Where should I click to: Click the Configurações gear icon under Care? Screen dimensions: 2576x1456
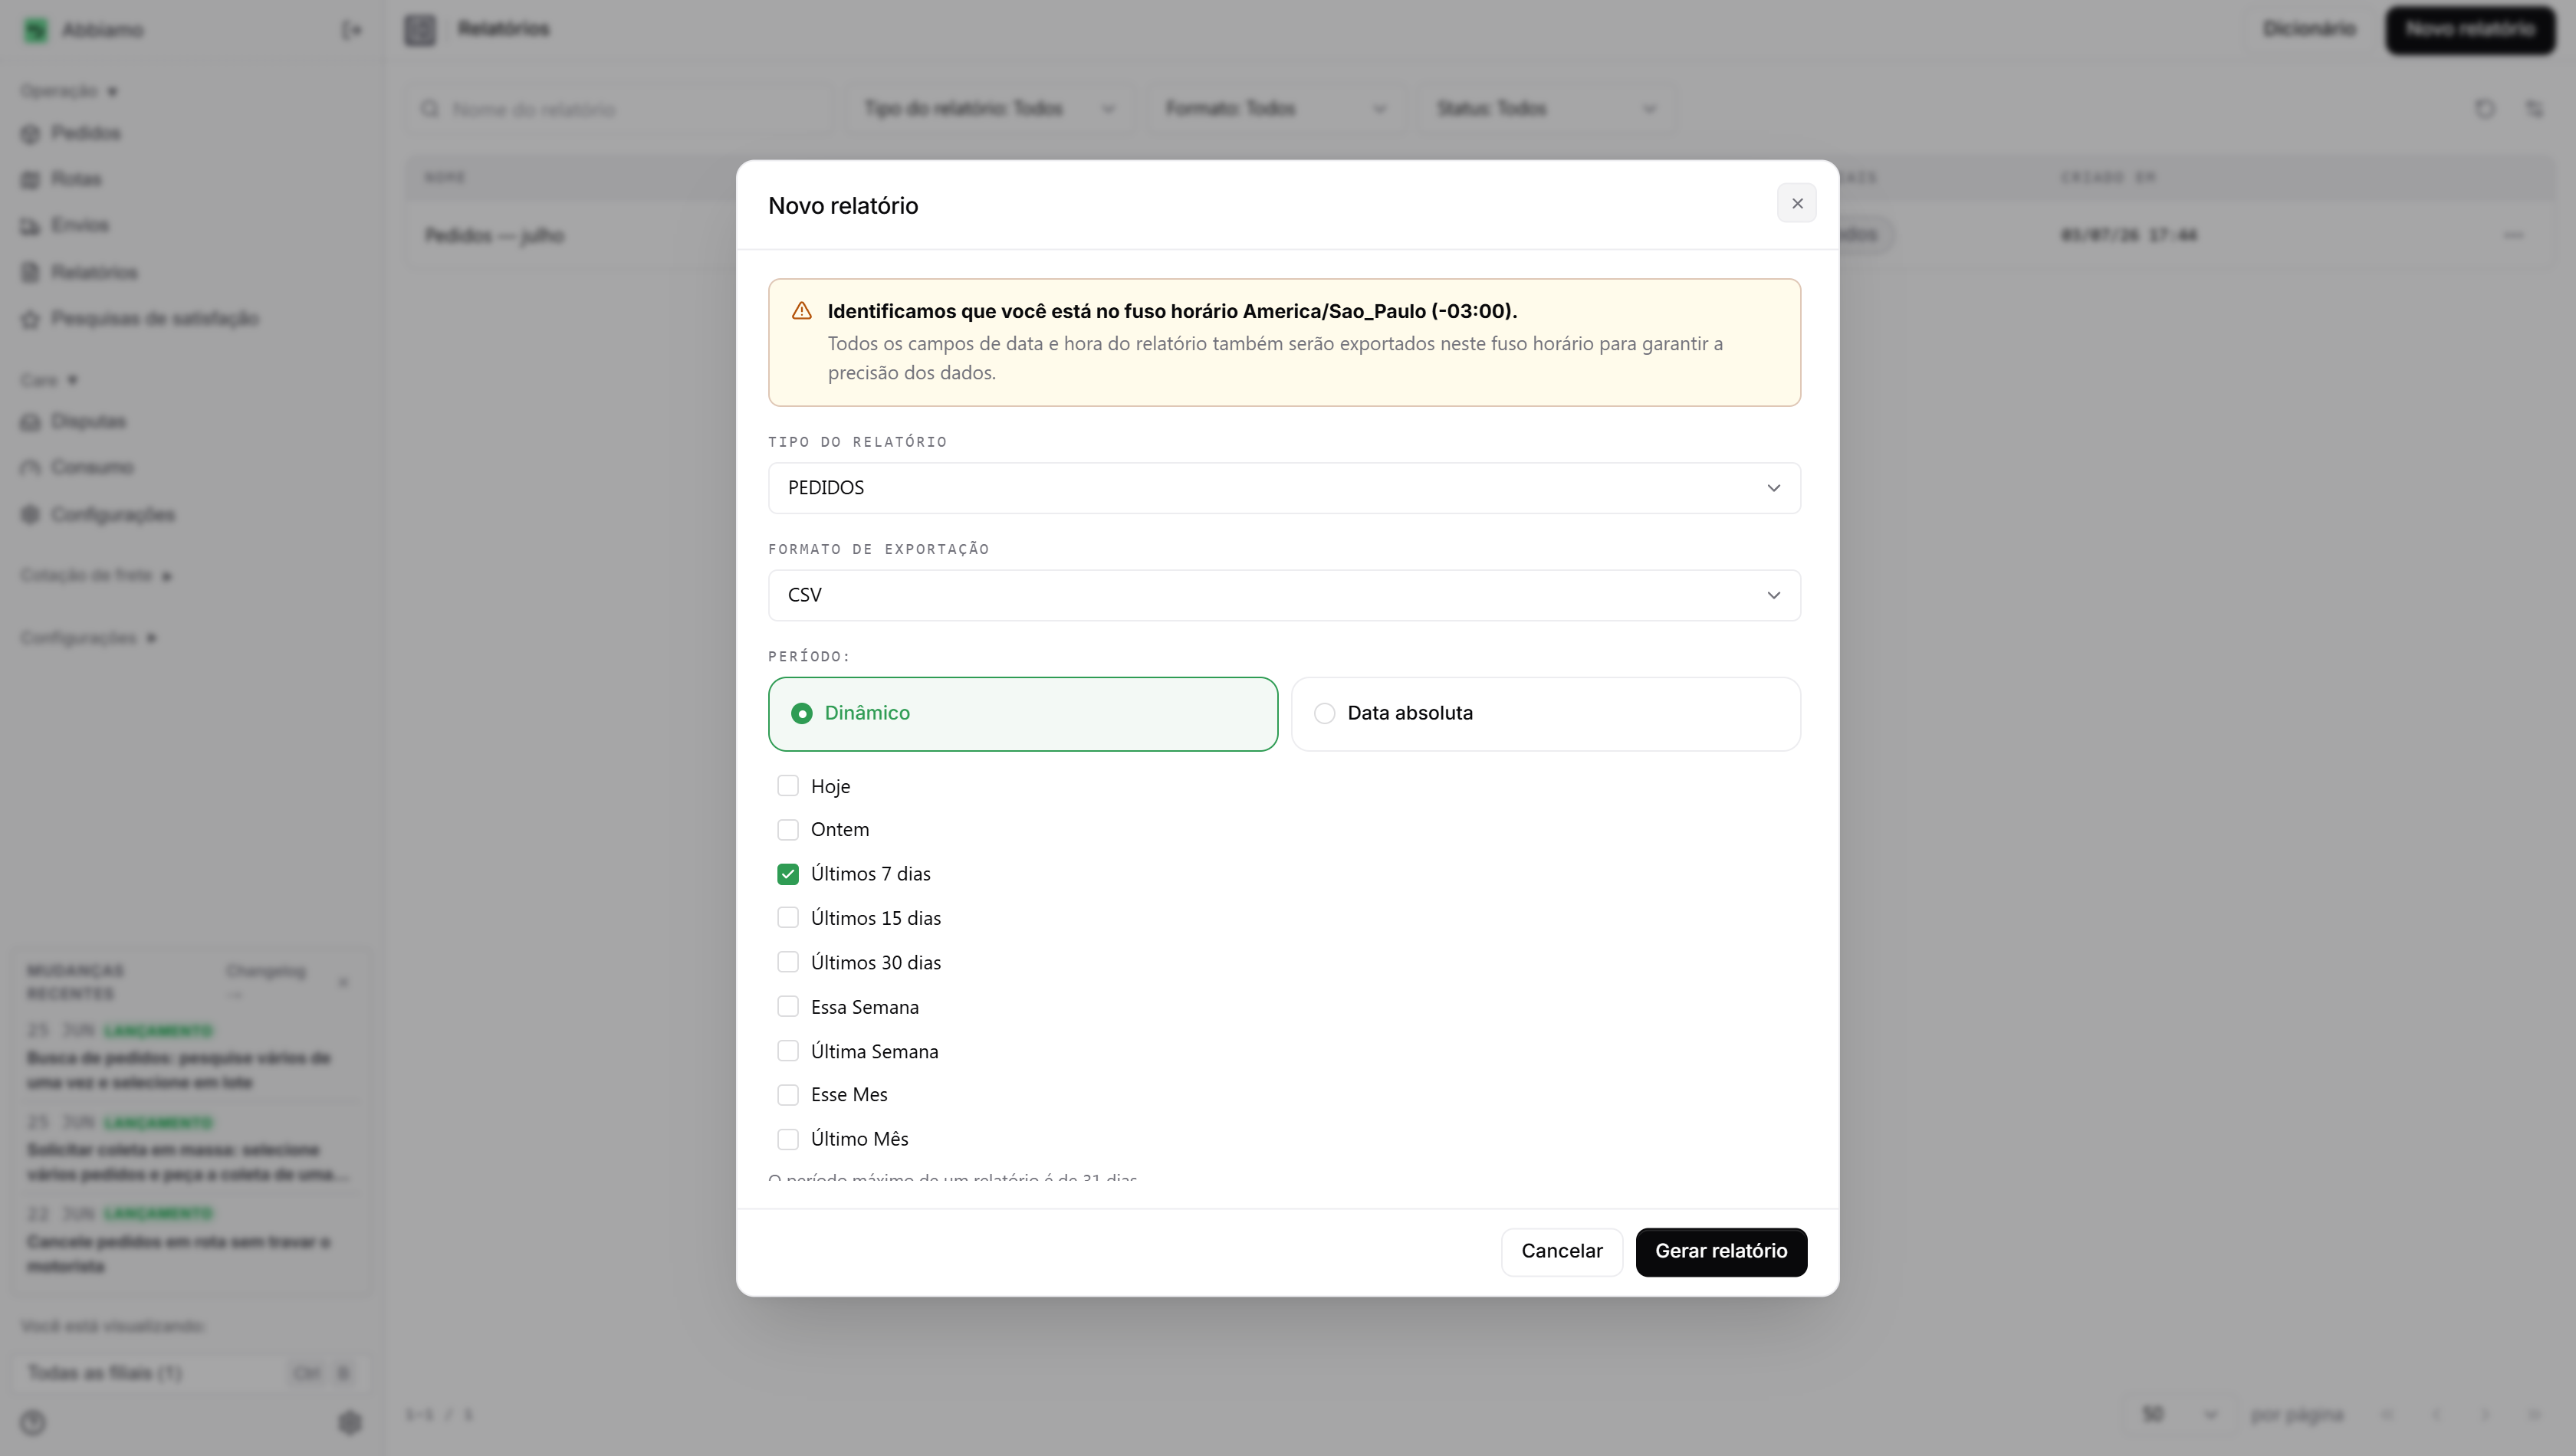coord(31,515)
